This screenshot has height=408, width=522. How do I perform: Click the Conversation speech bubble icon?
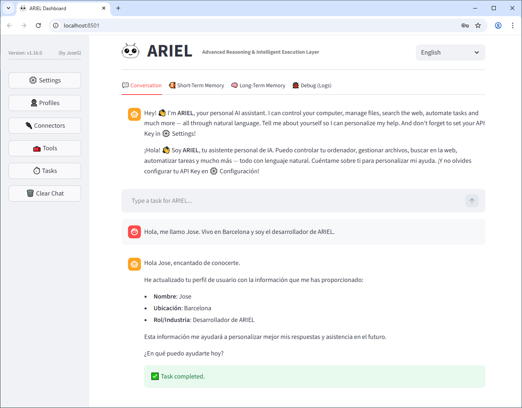pos(125,85)
